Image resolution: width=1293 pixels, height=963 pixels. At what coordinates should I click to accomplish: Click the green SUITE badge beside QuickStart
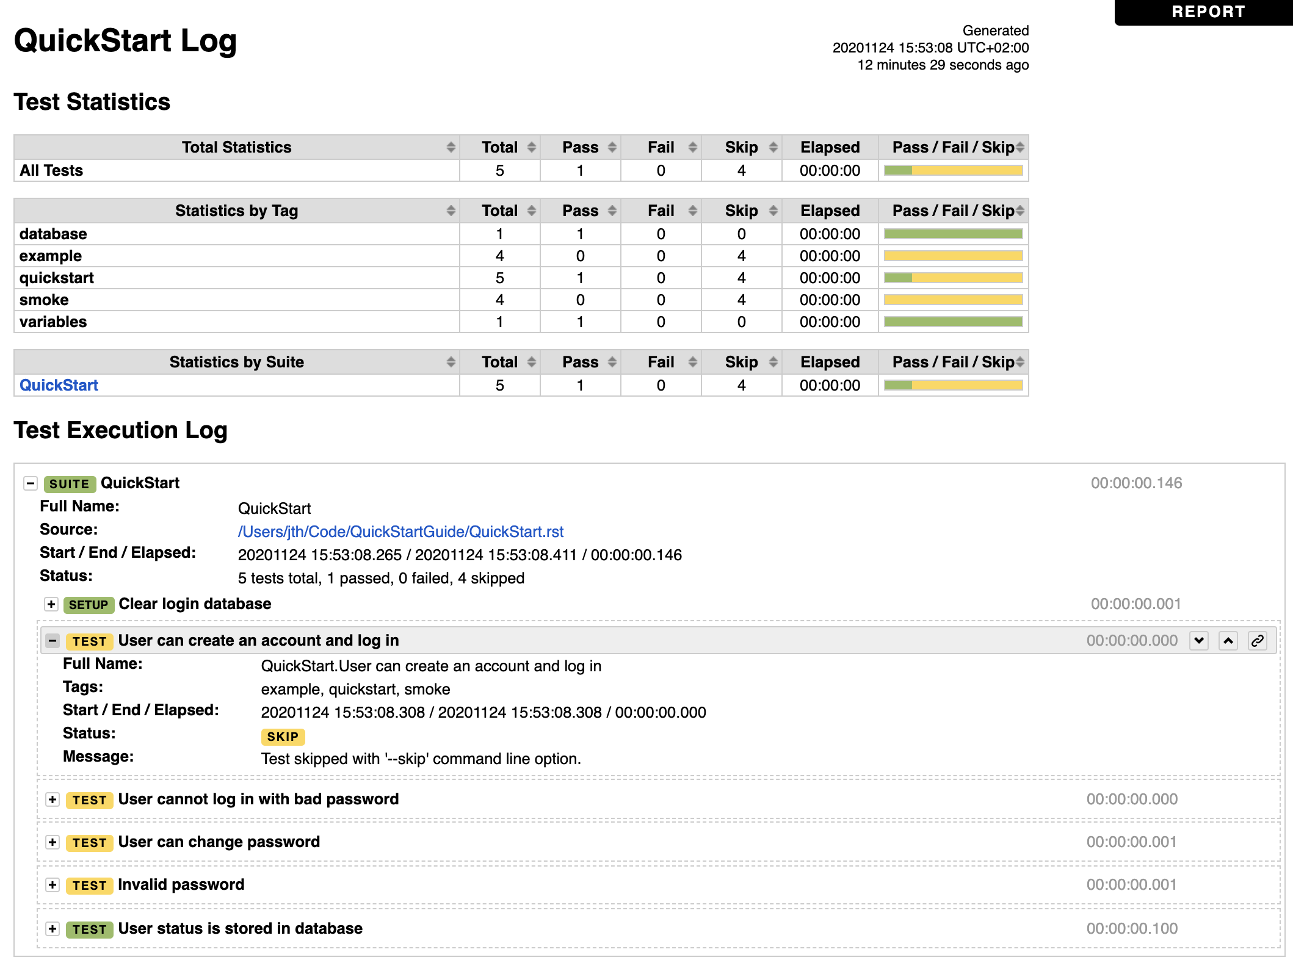pyautogui.click(x=69, y=483)
